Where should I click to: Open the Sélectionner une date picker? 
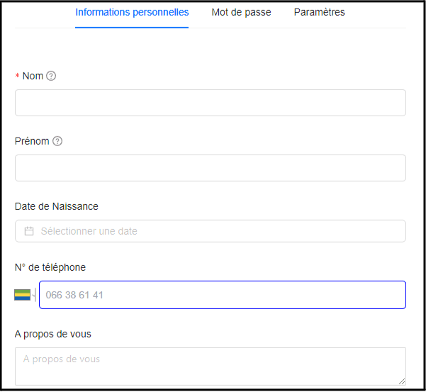click(x=211, y=231)
